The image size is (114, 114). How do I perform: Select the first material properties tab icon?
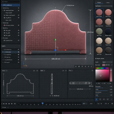tap(97, 99)
